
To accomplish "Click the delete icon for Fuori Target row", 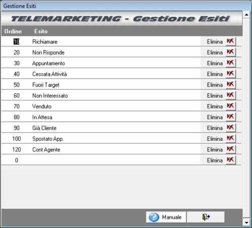I will [230, 84].
